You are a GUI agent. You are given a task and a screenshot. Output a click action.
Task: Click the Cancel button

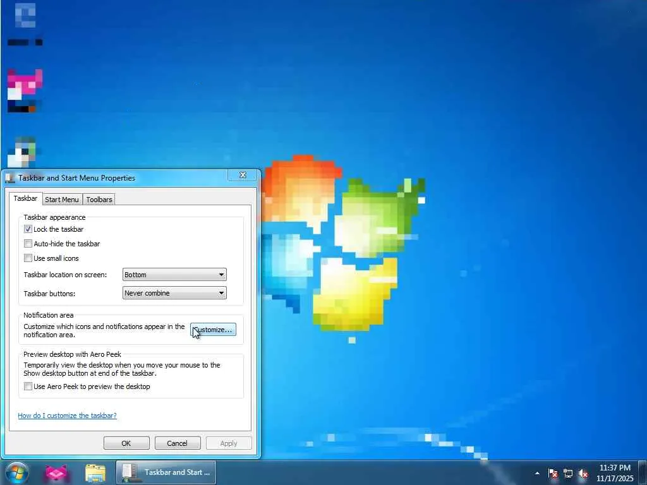click(x=178, y=443)
